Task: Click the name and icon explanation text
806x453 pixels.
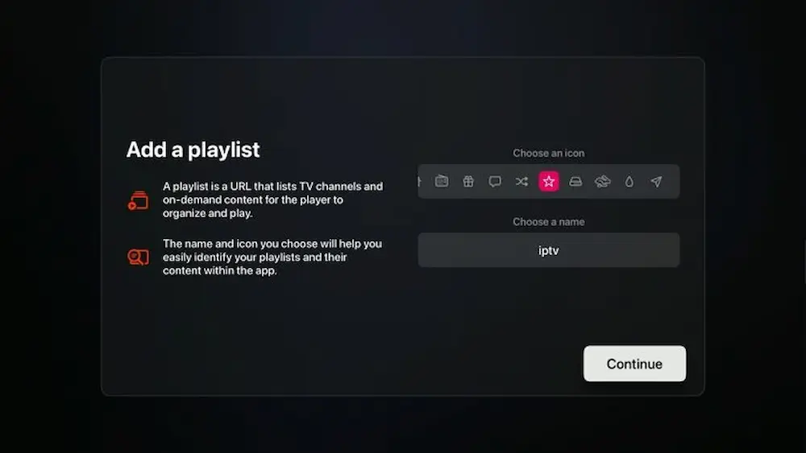Action: pos(272,257)
